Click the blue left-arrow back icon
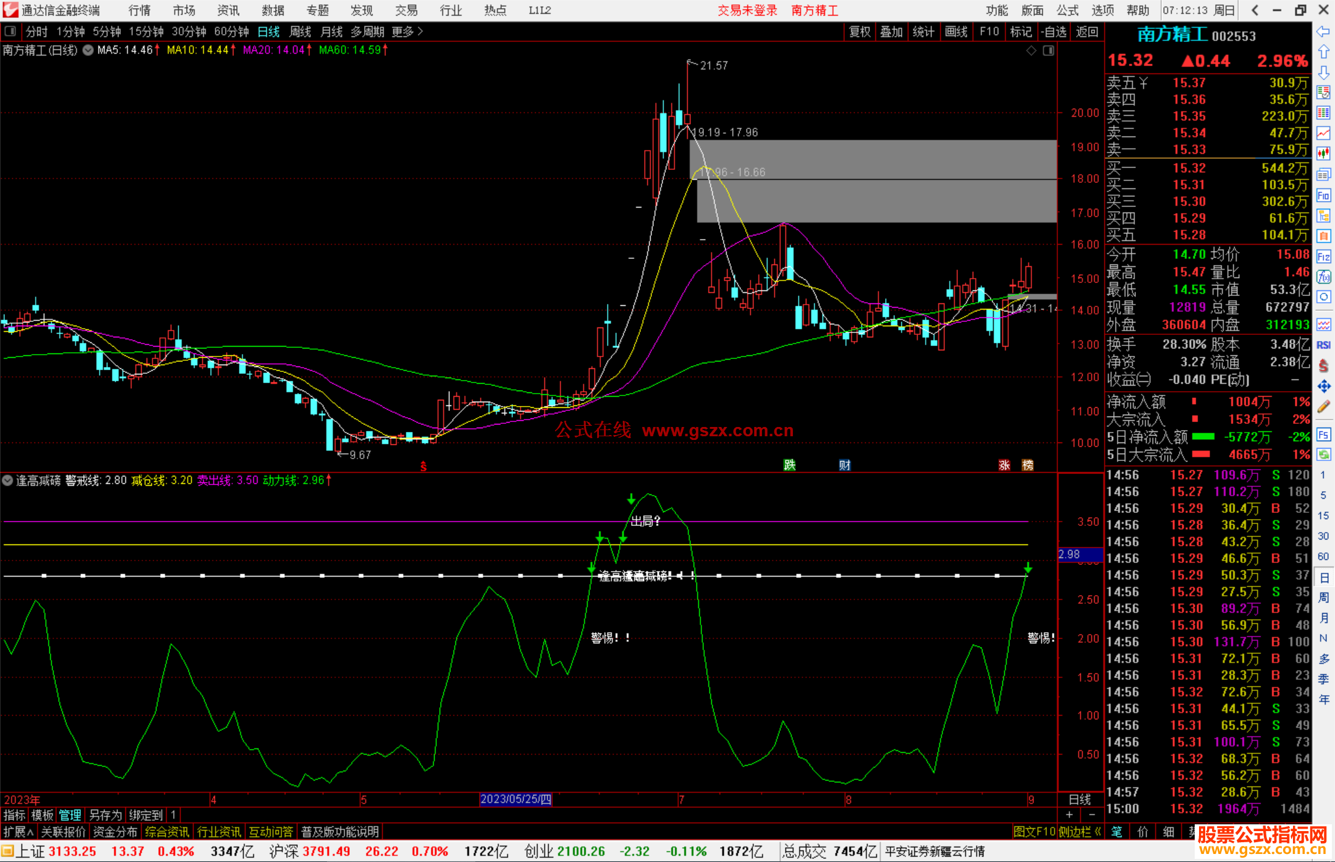1335x862 pixels. pos(1323,31)
